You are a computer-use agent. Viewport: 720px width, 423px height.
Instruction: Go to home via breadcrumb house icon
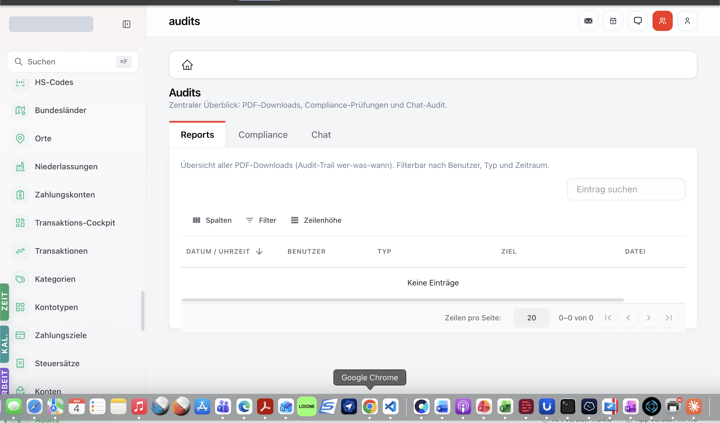pos(187,65)
